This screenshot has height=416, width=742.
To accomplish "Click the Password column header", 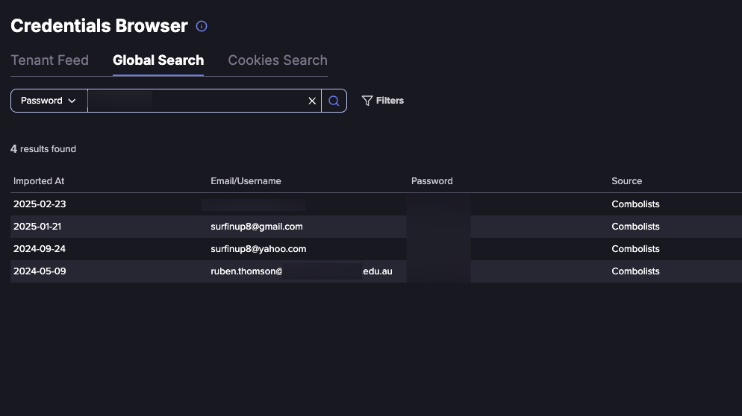I will click(x=431, y=181).
